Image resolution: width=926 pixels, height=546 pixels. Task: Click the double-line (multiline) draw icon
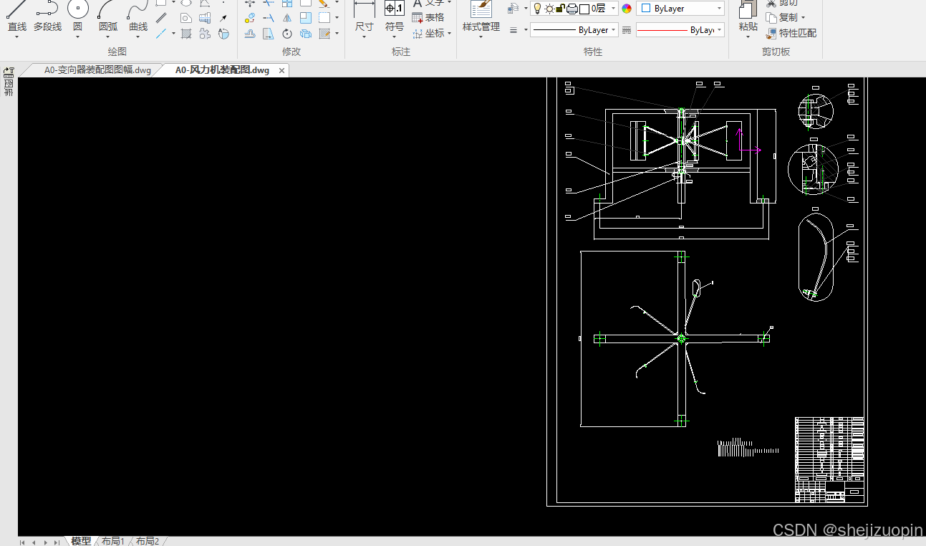(161, 18)
